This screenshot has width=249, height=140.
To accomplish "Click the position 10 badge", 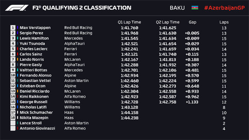I will tap(13, 75).
